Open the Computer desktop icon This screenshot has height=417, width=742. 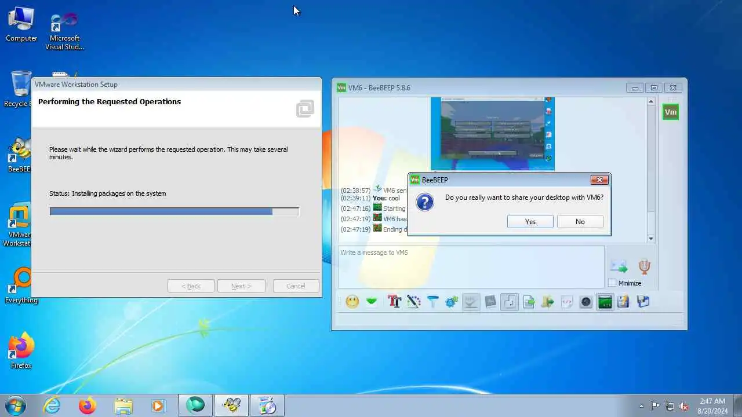coord(21,24)
